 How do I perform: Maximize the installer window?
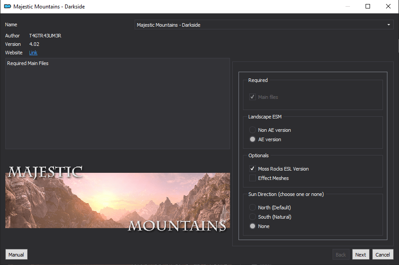tap(368, 6)
